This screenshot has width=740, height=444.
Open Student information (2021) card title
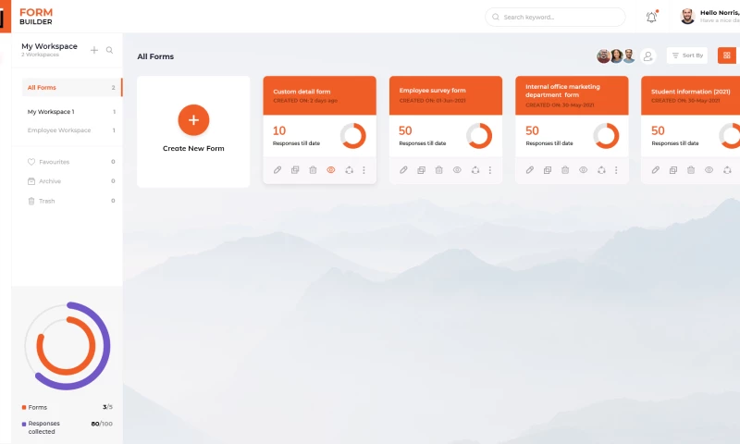690,92
